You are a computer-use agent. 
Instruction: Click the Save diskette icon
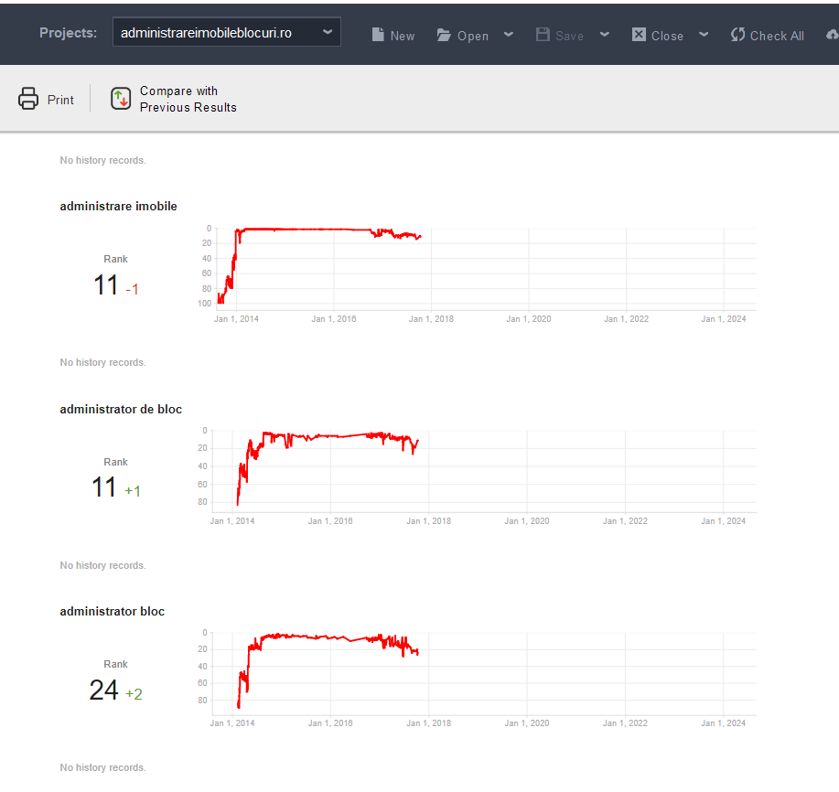pos(543,34)
